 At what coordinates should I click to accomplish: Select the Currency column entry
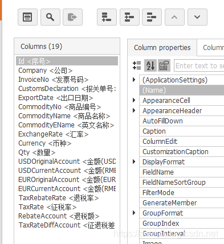click(67, 143)
